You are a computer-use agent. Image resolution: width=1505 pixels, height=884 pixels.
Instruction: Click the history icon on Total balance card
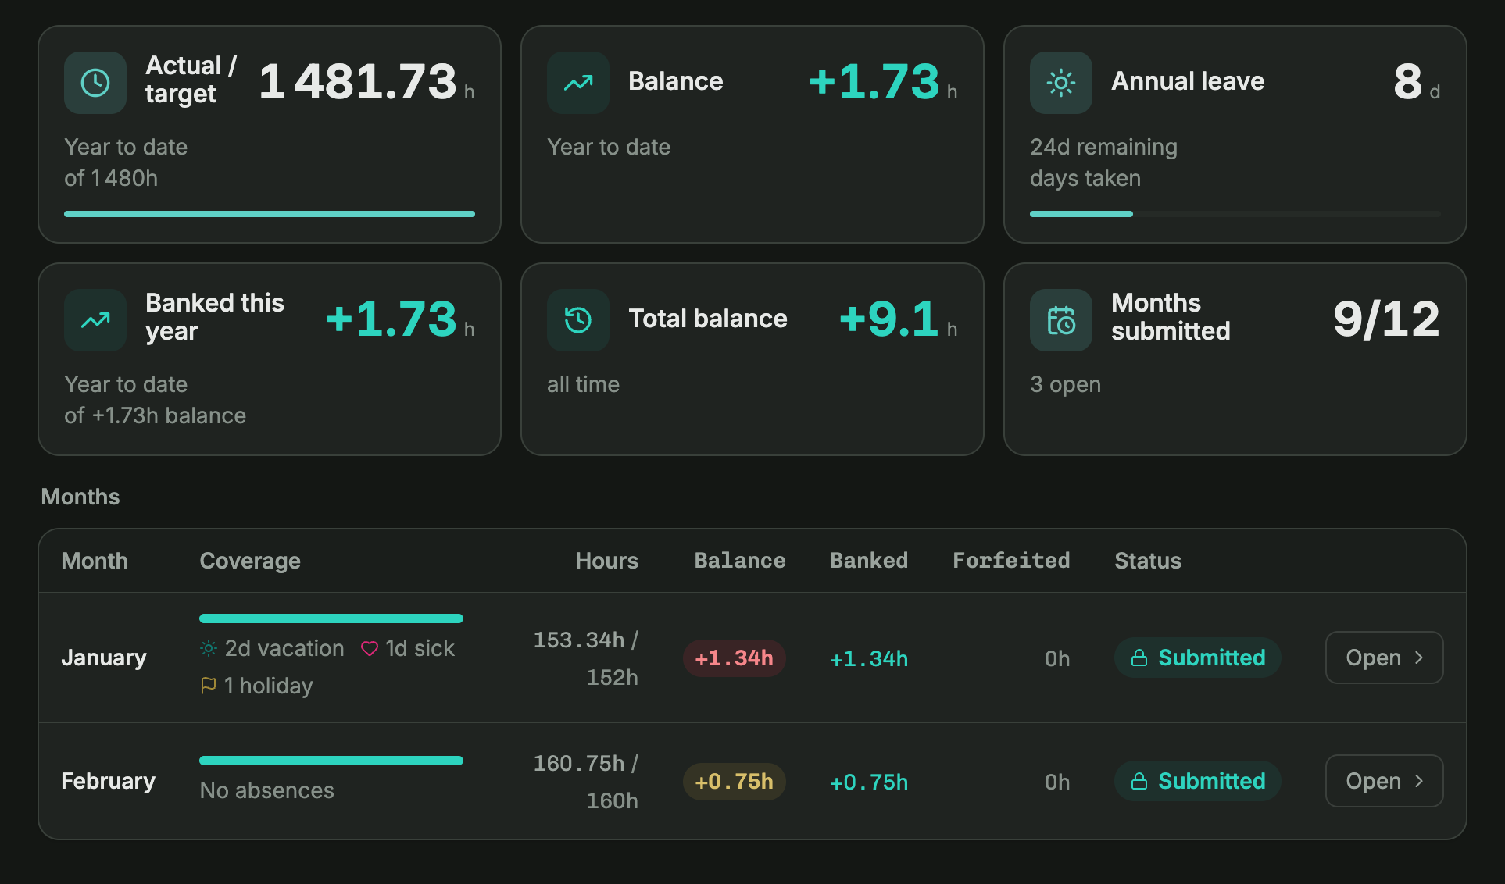[x=578, y=320]
